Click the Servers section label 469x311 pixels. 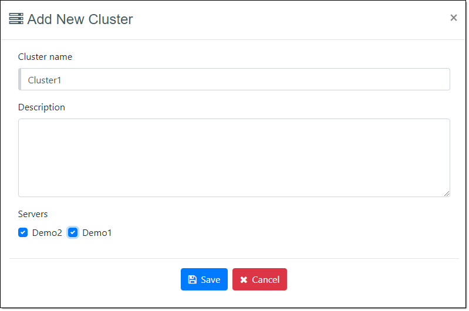pos(33,214)
